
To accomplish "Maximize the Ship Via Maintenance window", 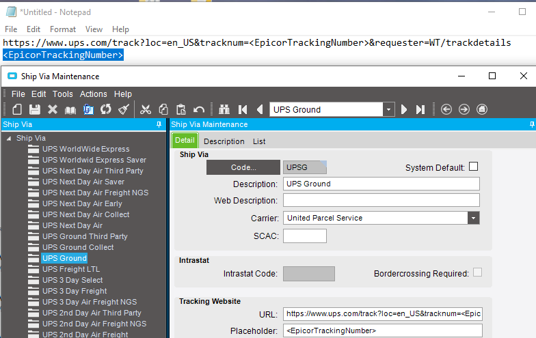I will pos(492,76).
